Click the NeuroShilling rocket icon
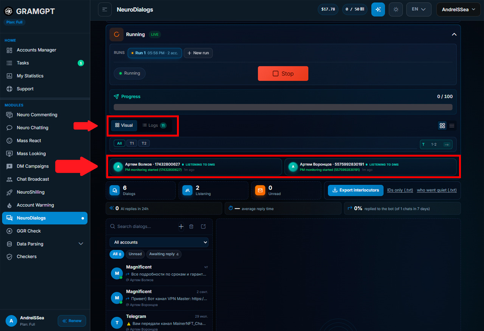The width and height of the screenshot is (484, 331). 9,192
